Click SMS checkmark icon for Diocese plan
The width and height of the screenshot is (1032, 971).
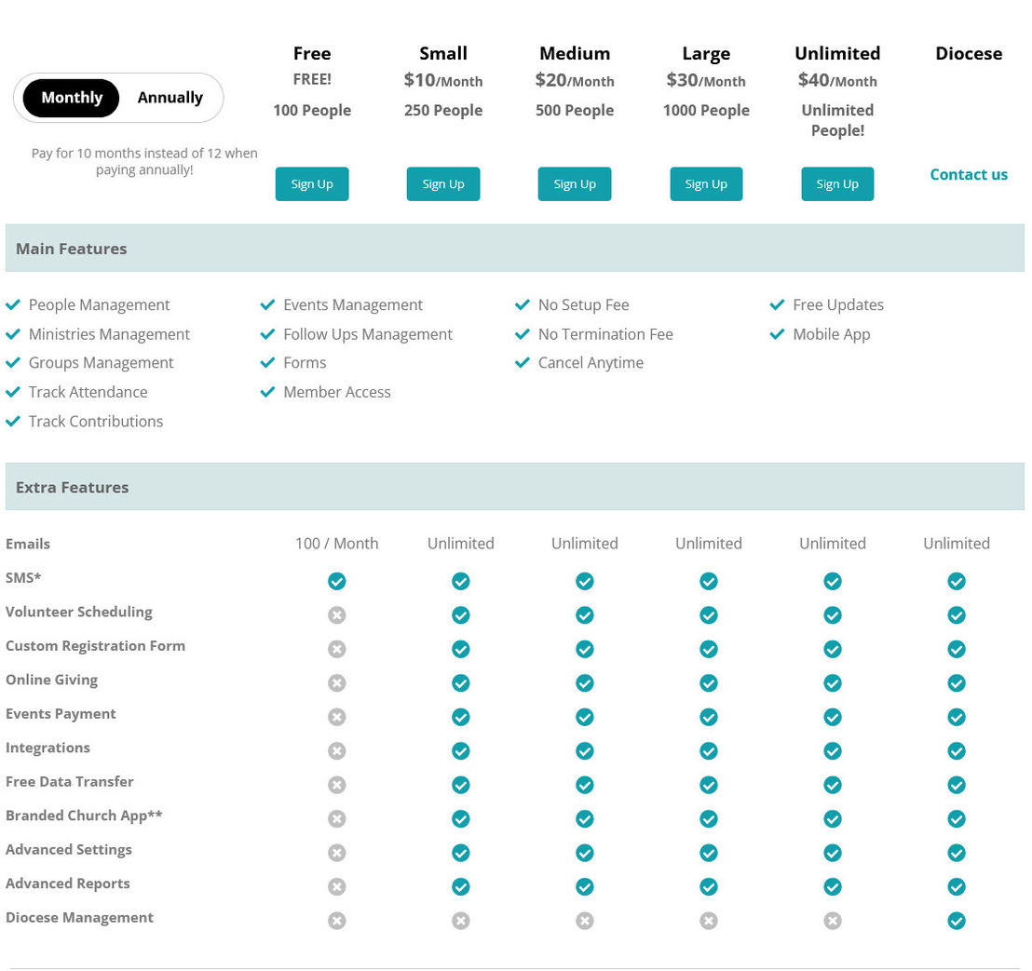coord(957,581)
